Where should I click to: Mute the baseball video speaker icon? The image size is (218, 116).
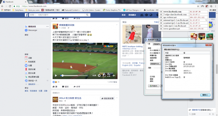114,76
